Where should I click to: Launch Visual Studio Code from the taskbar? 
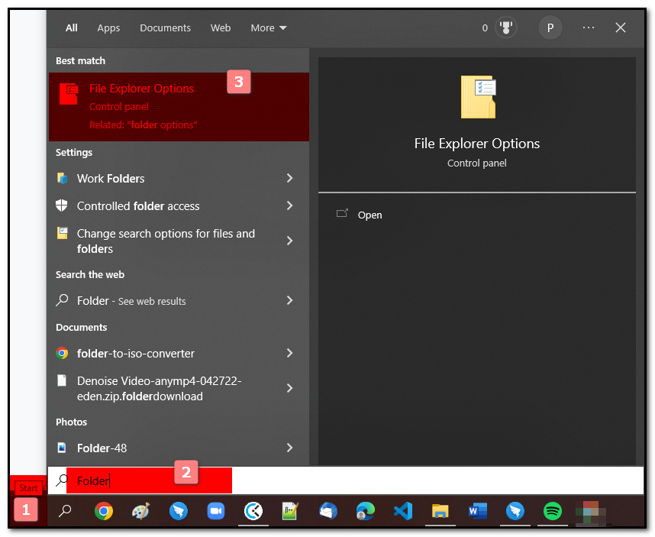(x=403, y=511)
